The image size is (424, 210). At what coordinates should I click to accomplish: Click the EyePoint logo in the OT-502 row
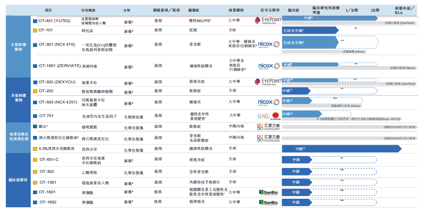point(267,82)
